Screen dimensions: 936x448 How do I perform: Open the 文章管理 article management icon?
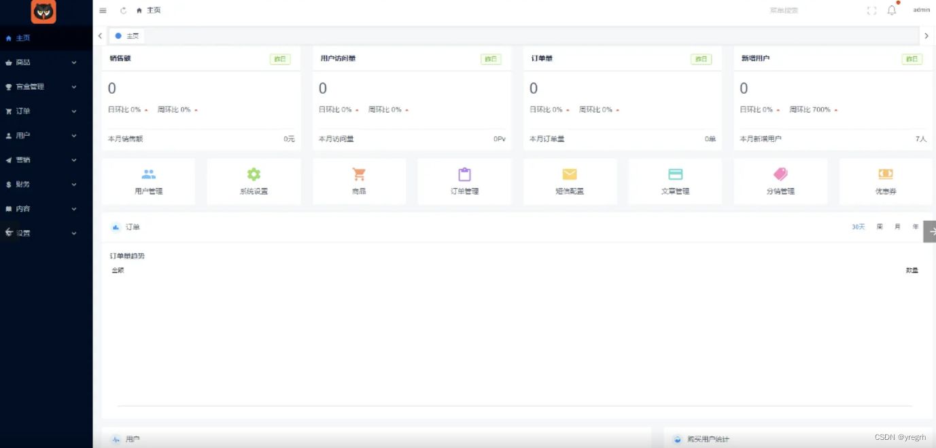[675, 175]
